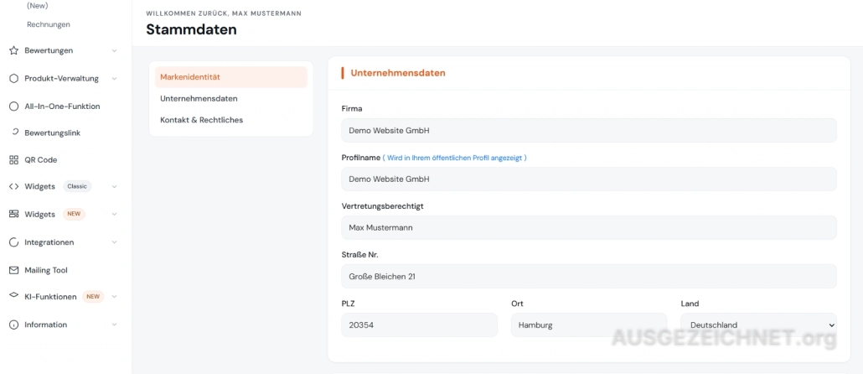The width and height of the screenshot is (863, 374).
Task: Click the code brackets icon for Widgets Classic
Action: click(13, 187)
